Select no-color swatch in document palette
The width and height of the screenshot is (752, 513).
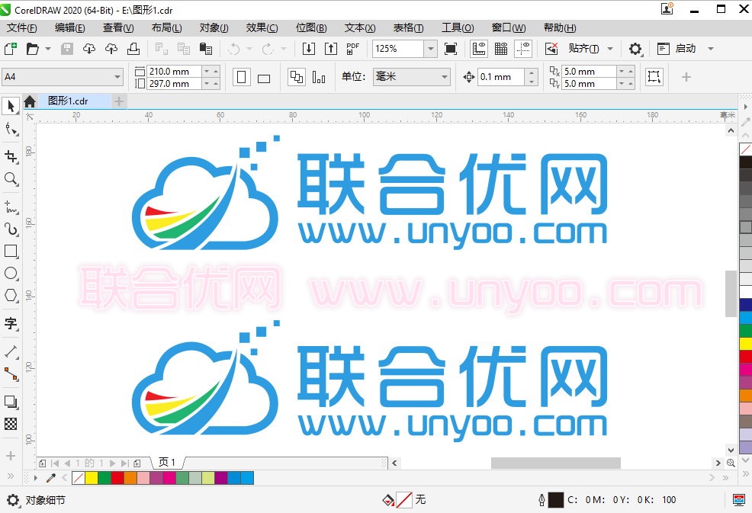pos(78,477)
